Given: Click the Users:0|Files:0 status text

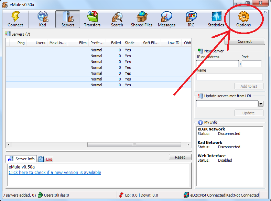Looking at the screenshot, I should coord(56,195).
